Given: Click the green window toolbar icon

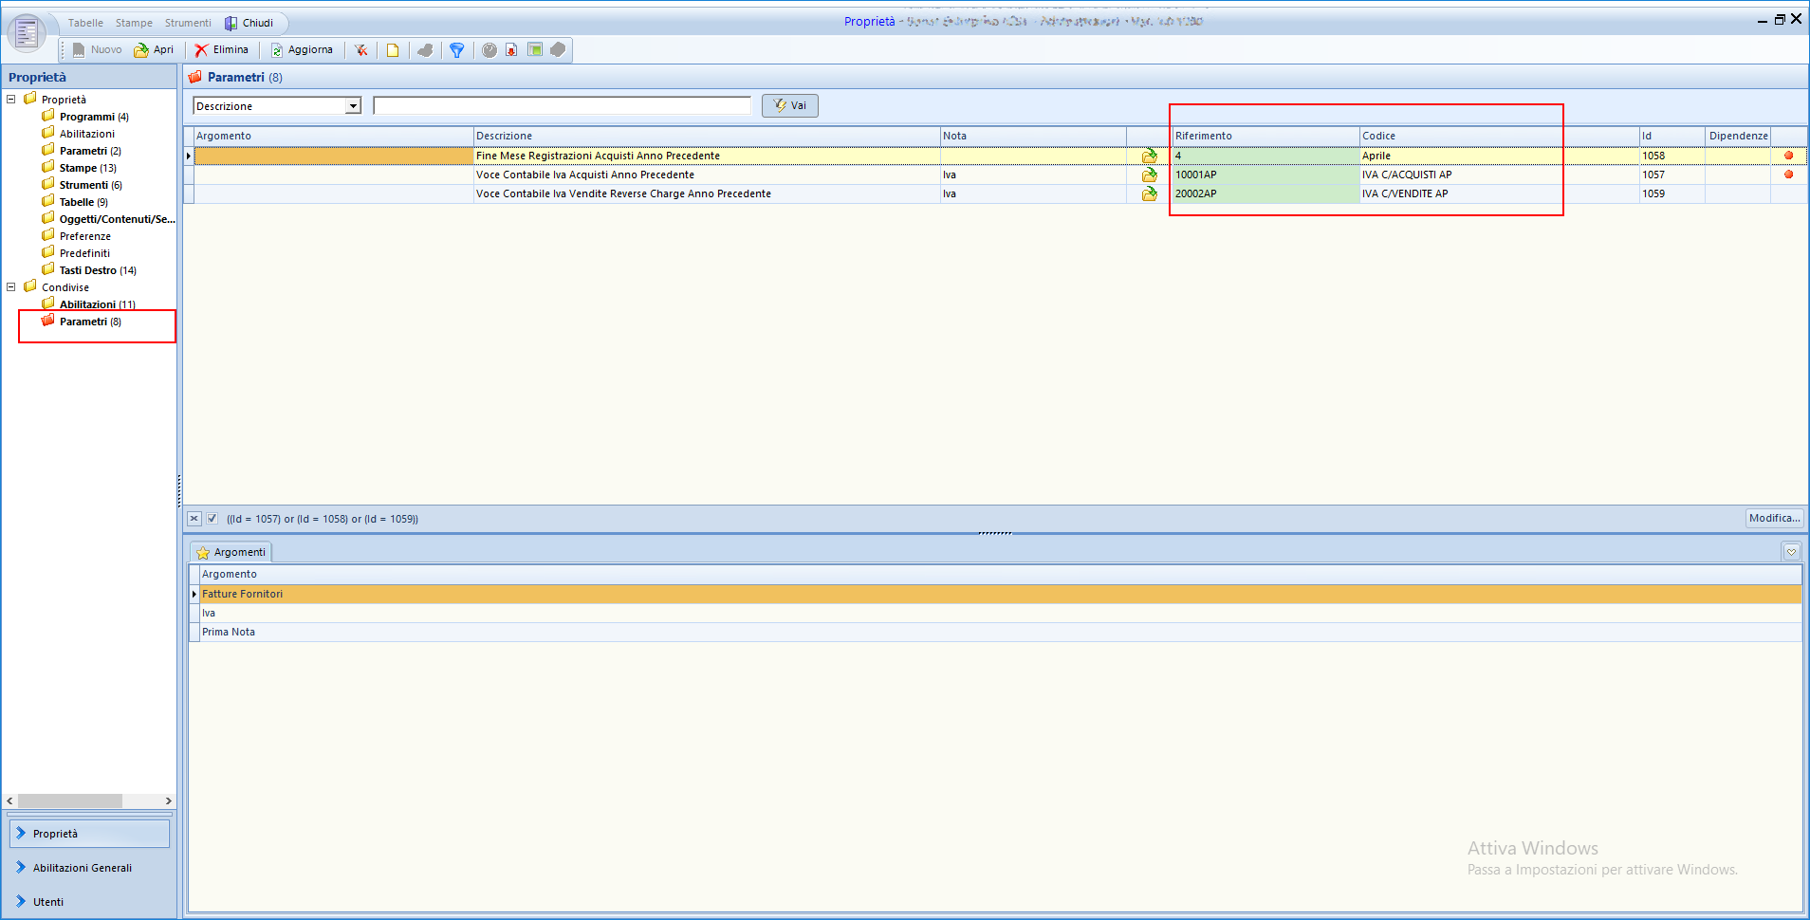Looking at the screenshot, I should point(535,50).
